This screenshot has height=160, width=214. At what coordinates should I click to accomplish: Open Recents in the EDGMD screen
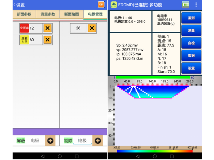coord(172,156)
